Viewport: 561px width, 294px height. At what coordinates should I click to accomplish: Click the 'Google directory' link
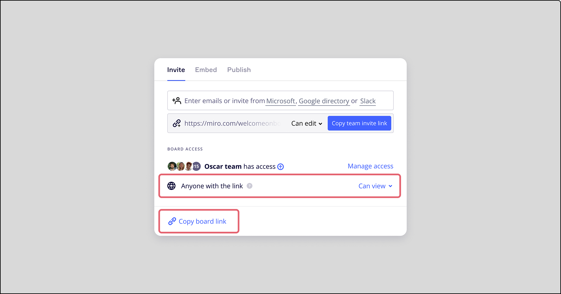coord(324,101)
